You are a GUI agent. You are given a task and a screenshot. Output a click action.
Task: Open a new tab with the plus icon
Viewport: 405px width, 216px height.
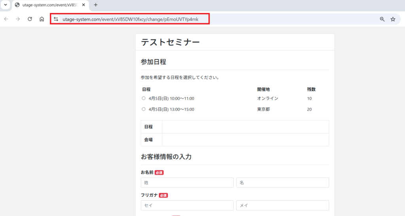pyautogui.click(x=95, y=5)
